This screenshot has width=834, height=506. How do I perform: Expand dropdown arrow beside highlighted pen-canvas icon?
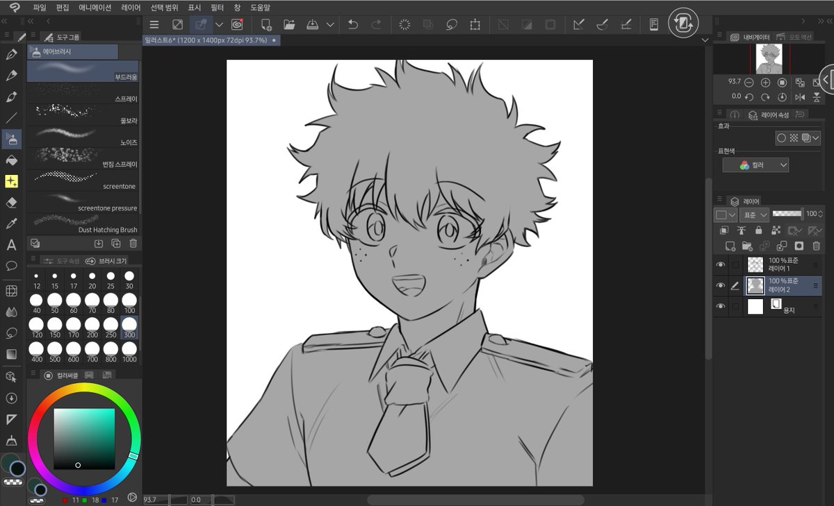219,24
